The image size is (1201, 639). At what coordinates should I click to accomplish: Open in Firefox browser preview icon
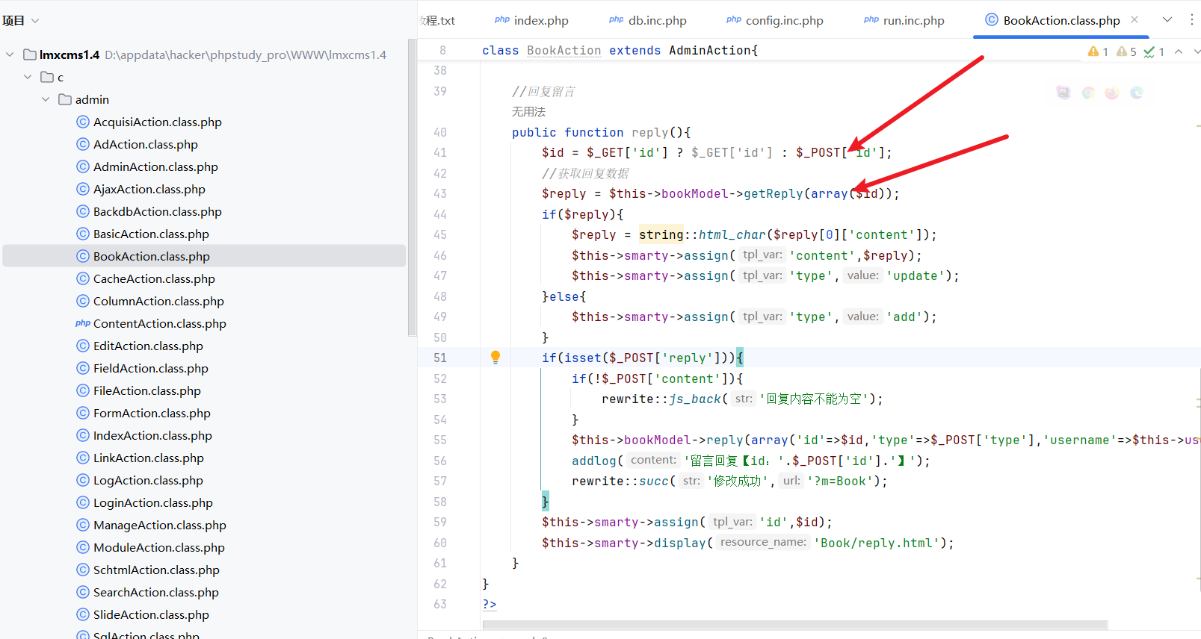[1112, 93]
